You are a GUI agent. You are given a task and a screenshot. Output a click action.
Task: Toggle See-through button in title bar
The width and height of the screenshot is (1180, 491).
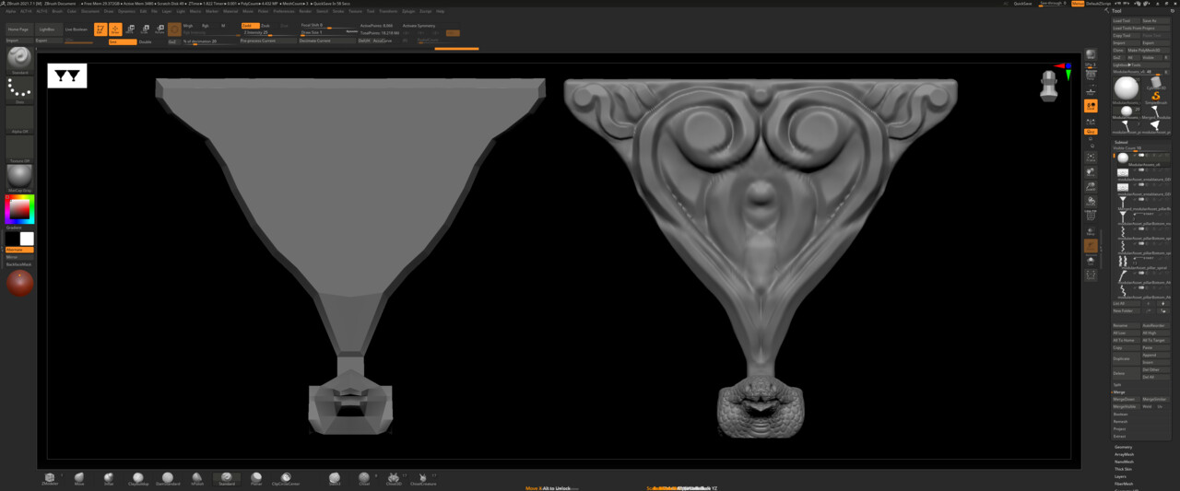pos(1052,4)
